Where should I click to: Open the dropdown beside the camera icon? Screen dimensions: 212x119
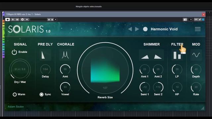(x=190, y=20)
